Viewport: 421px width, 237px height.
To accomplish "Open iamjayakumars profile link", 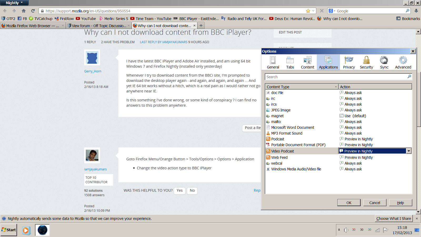I will pyautogui.click(x=95, y=169).
